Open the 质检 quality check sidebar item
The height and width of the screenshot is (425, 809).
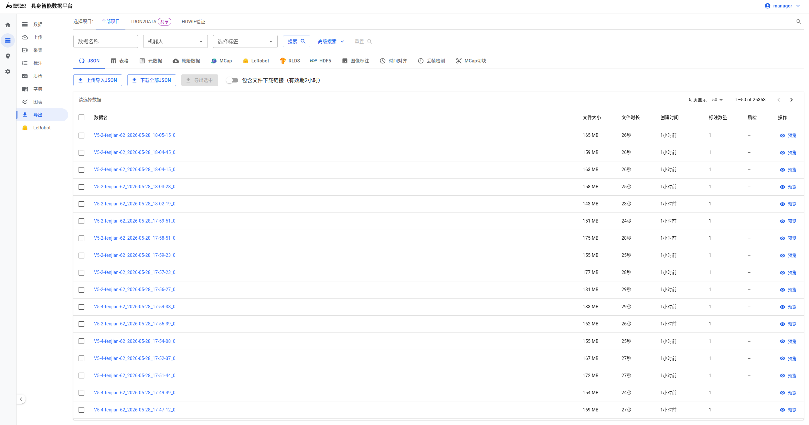42,76
